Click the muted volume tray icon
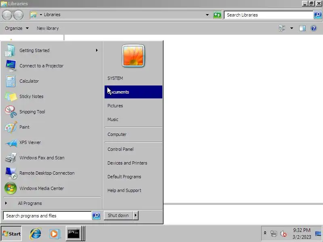The image size is (323, 242). (x=283, y=234)
